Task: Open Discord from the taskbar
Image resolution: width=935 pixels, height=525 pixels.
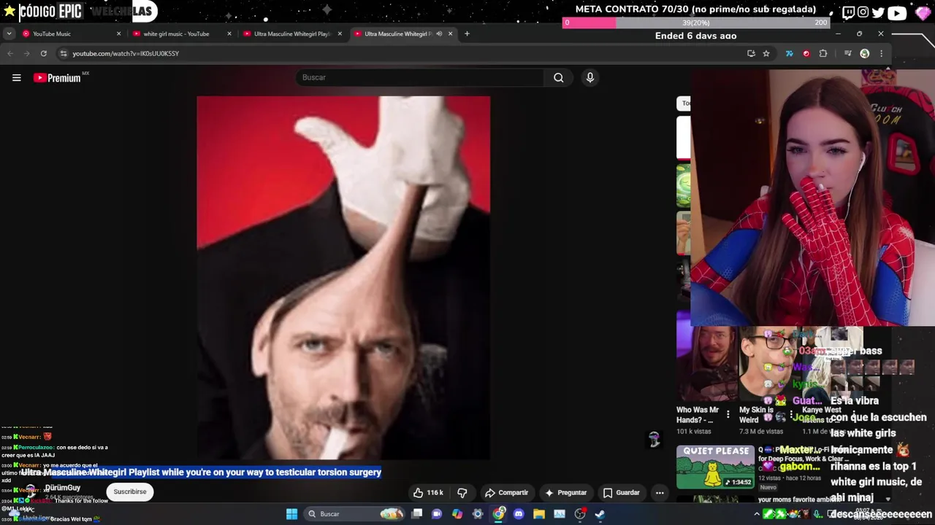Action: click(x=519, y=514)
